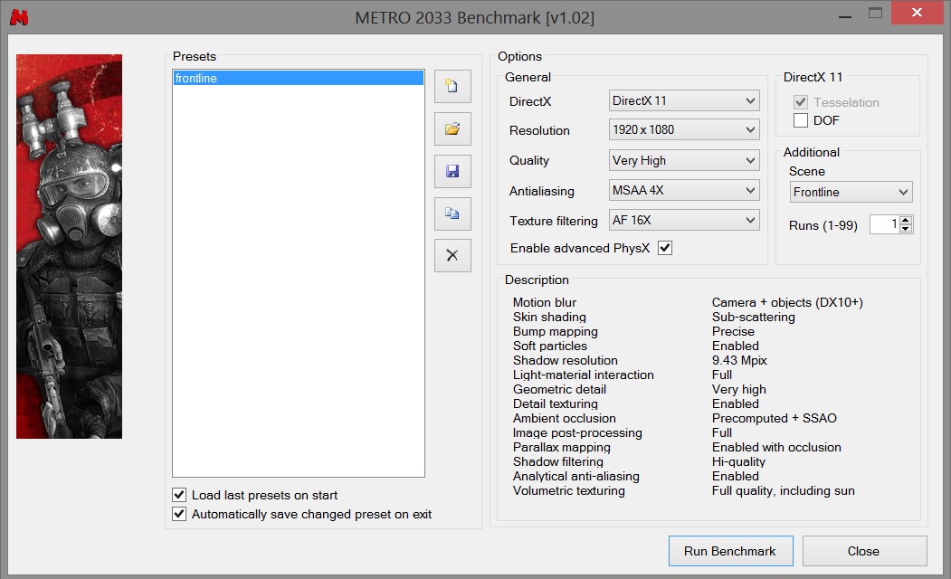Viewport: 951px width, 579px height.
Task: Close the window with the red X
Action: coord(917,13)
